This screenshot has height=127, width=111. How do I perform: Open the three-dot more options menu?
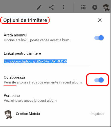63,7
